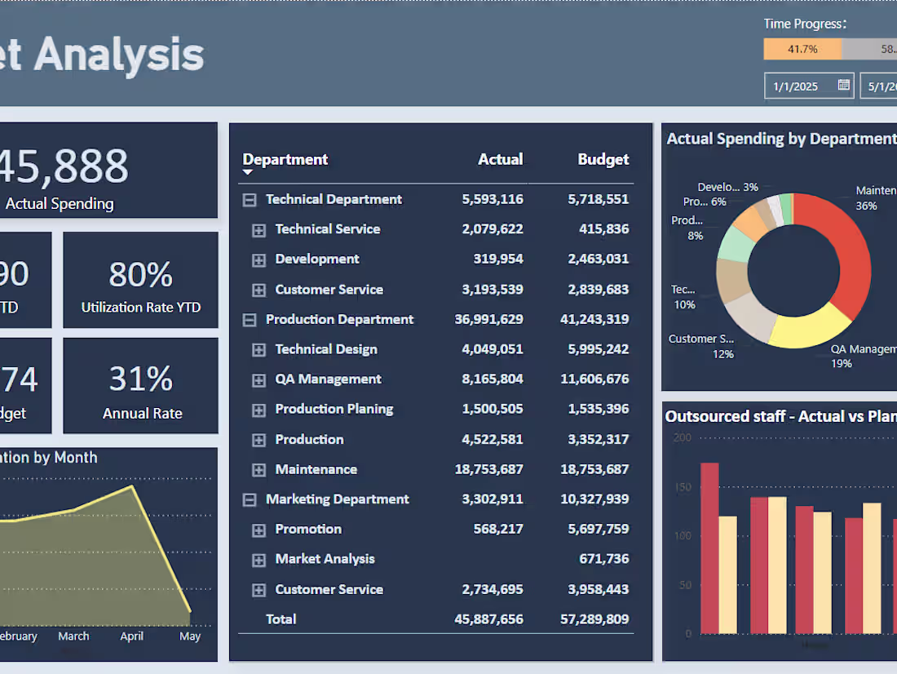
Task: Click the 80% Utilization Rate YTD card
Action: [x=139, y=280]
